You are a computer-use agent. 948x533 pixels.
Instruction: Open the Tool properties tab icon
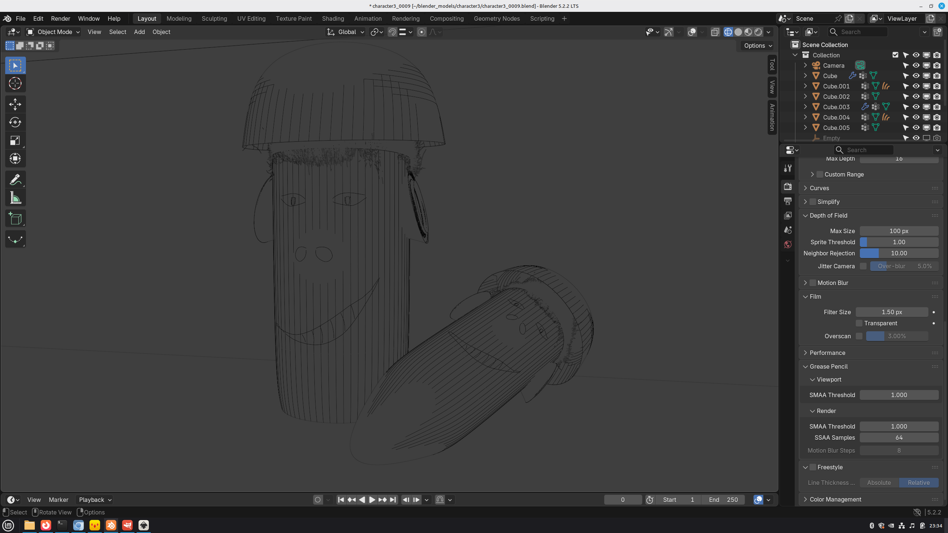point(788,168)
